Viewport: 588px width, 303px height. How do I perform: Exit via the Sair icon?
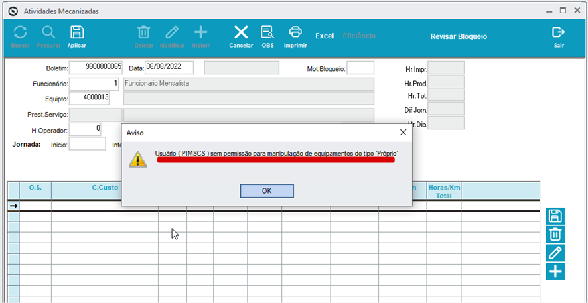point(559,32)
